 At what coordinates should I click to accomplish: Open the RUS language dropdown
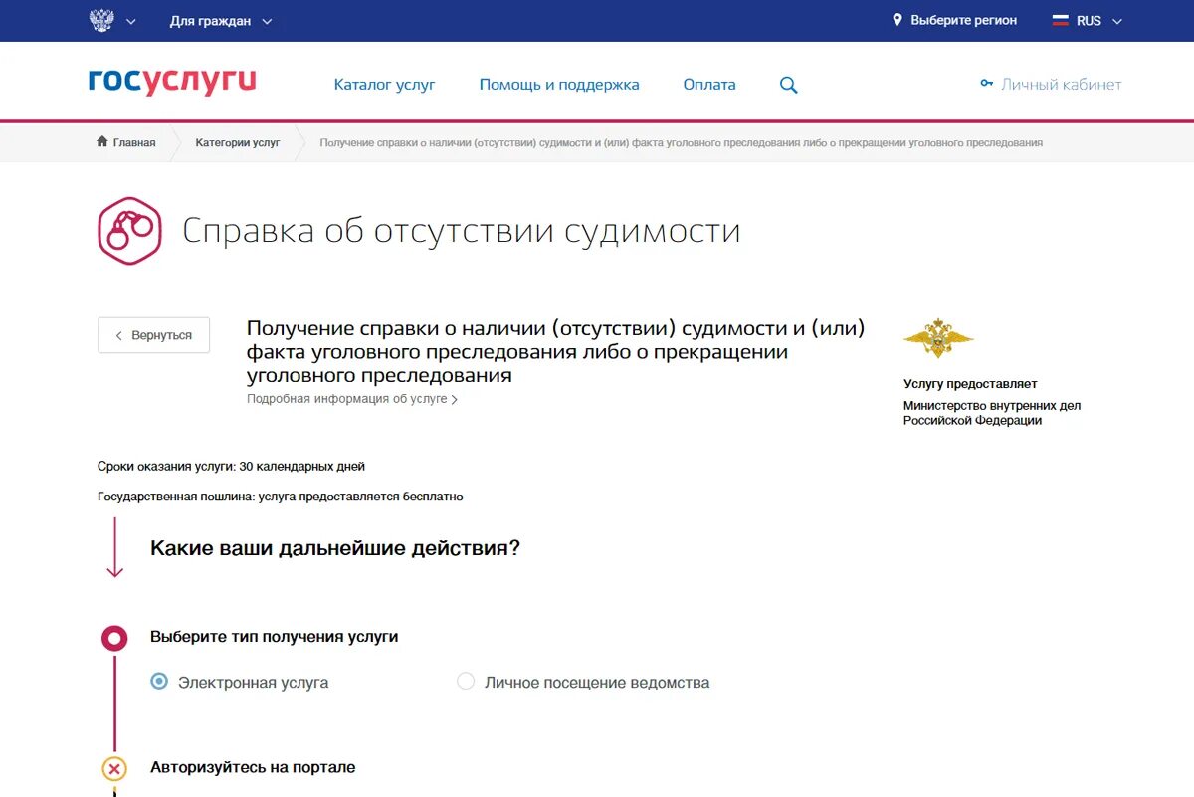point(1098,21)
